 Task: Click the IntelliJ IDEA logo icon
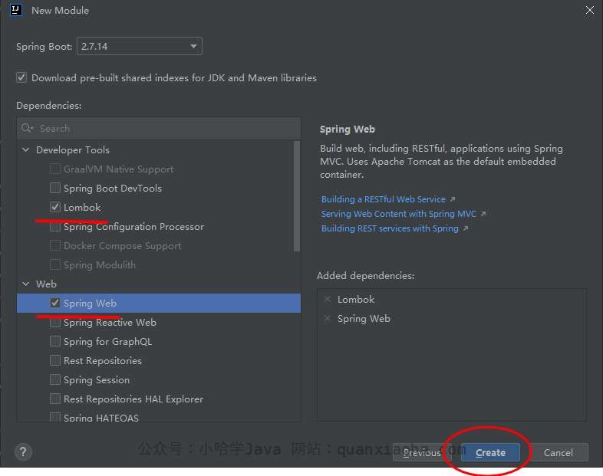point(16,10)
